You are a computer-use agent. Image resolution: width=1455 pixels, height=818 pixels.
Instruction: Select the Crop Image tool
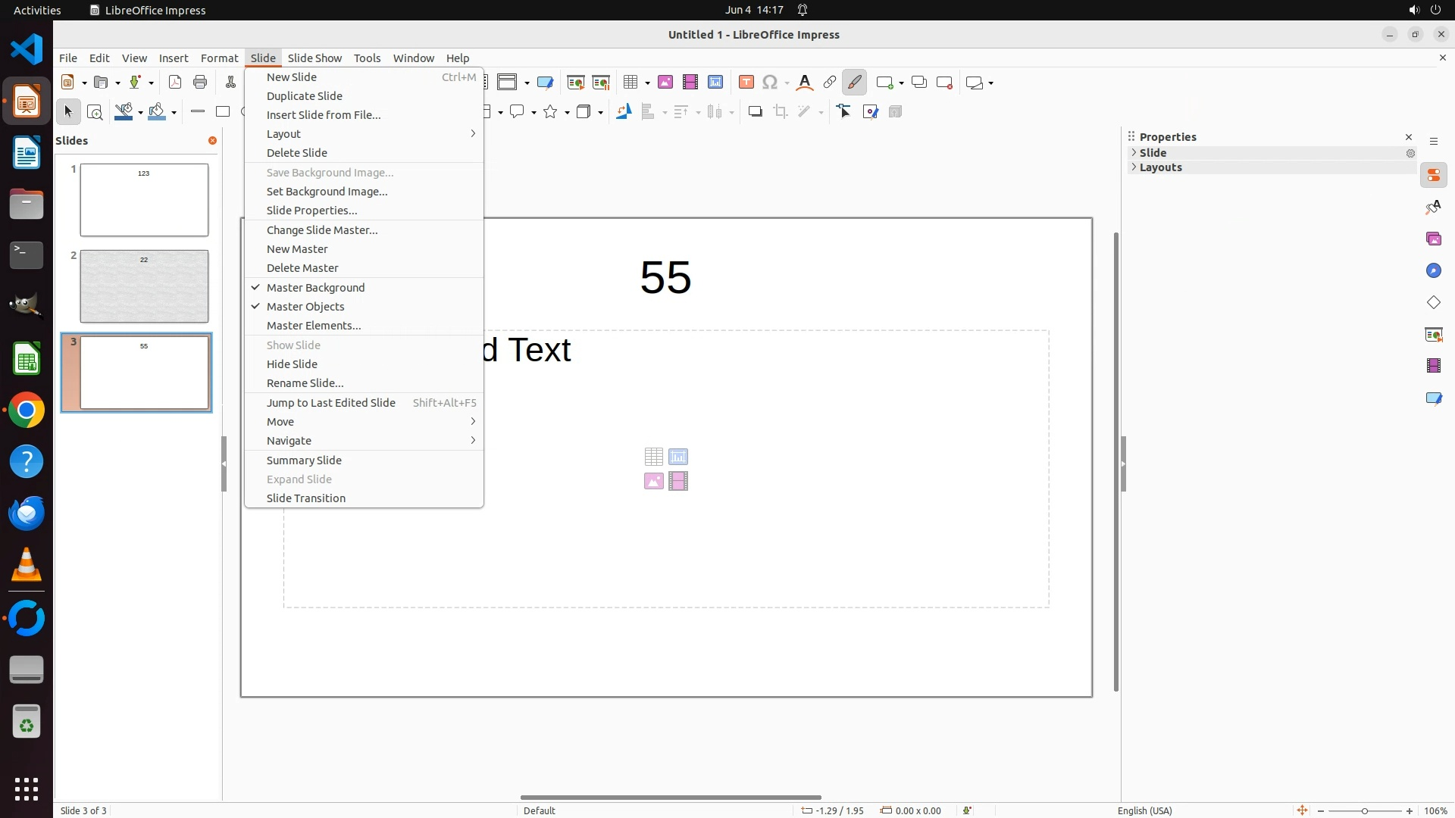pos(781,112)
